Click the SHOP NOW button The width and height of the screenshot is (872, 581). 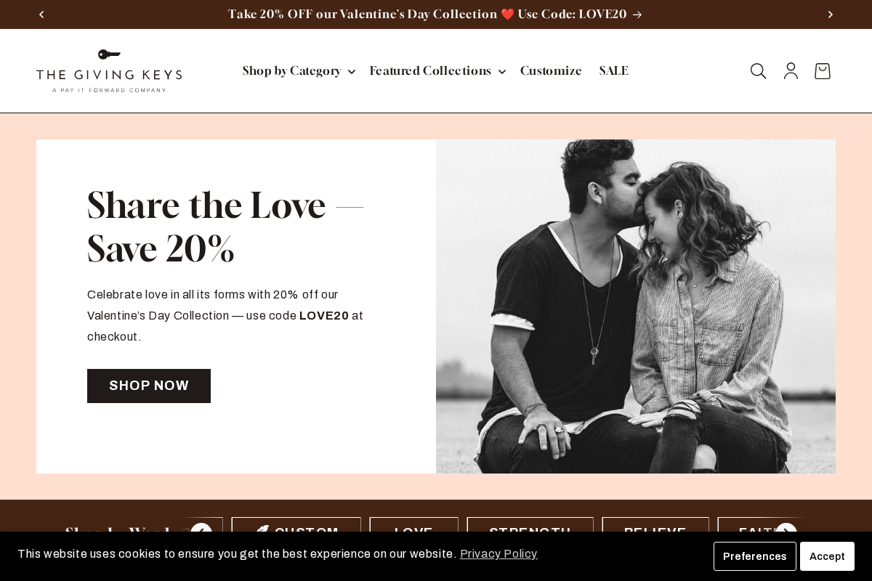pos(148,386)
